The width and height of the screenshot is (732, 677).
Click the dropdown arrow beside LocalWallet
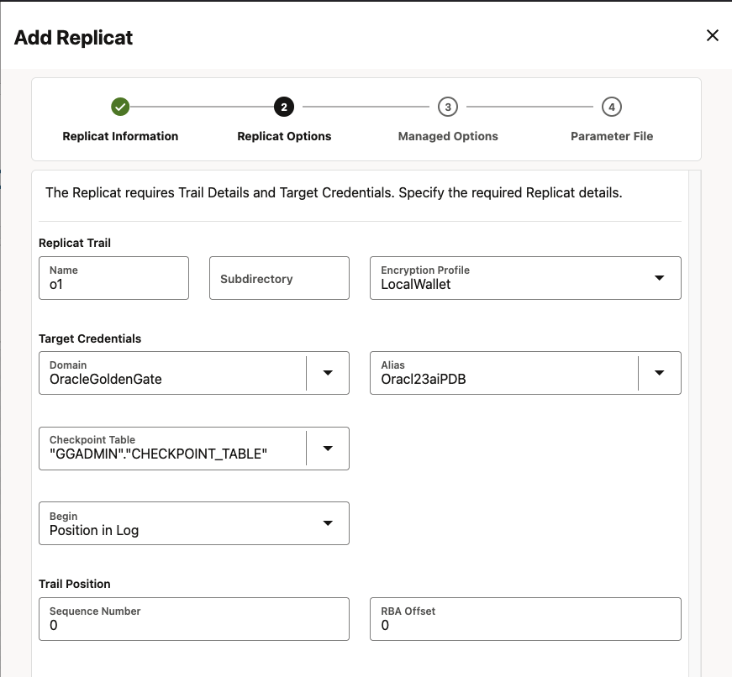660,278
